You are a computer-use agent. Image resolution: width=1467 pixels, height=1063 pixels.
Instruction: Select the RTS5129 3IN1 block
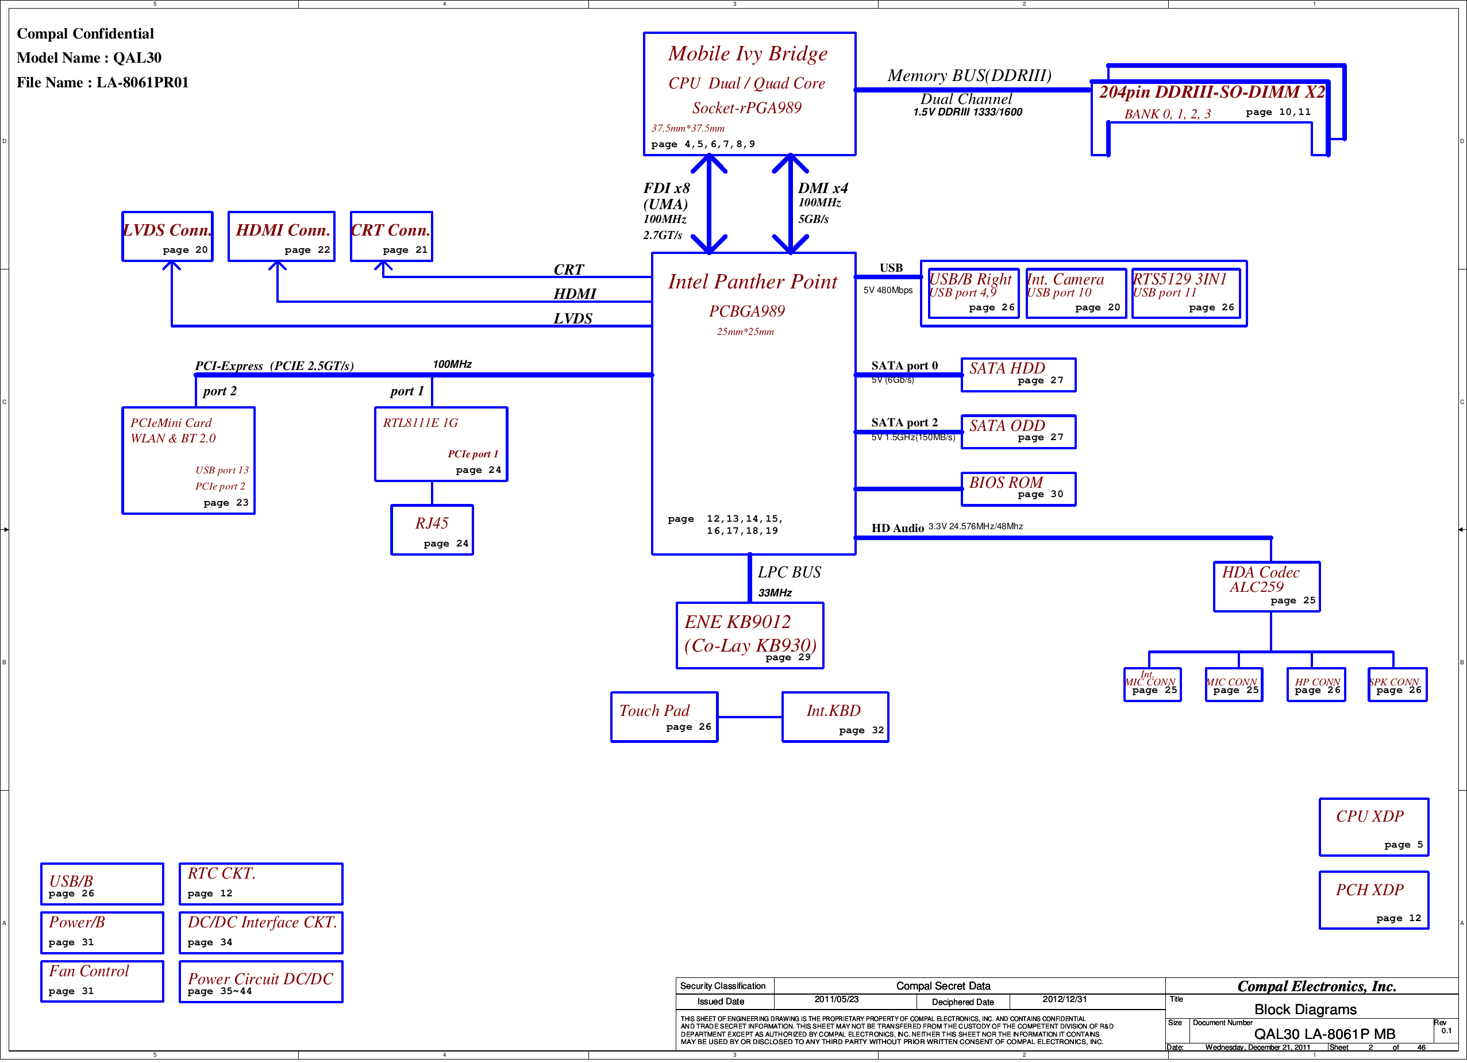point(1185,293)
